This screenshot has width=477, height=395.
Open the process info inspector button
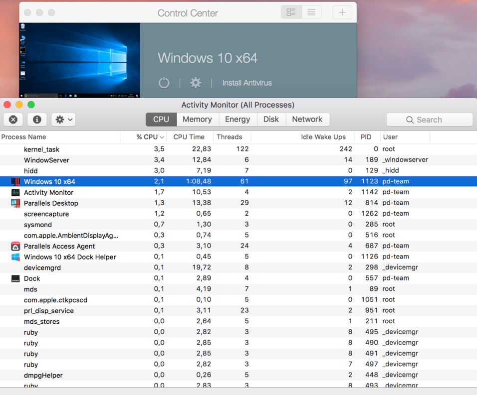click(x=37, y=120)
